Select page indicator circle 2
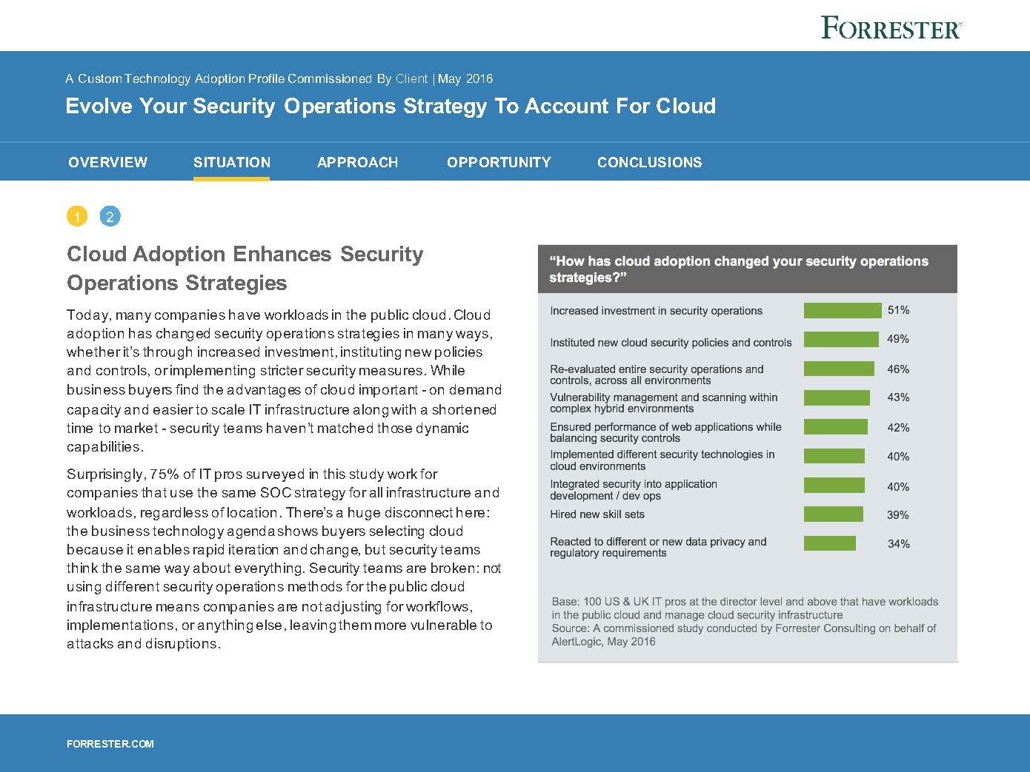 pyautogui.click(x=110, y=216)
